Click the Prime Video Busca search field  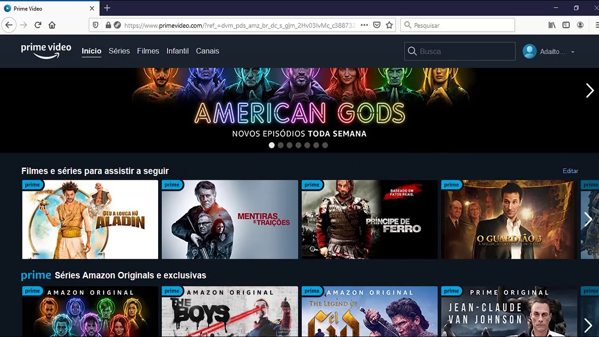[x=460, y=51]
